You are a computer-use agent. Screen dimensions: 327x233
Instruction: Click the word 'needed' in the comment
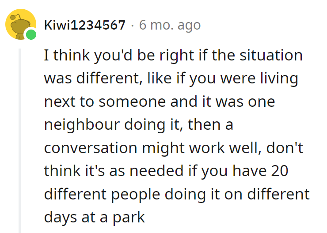156,171
